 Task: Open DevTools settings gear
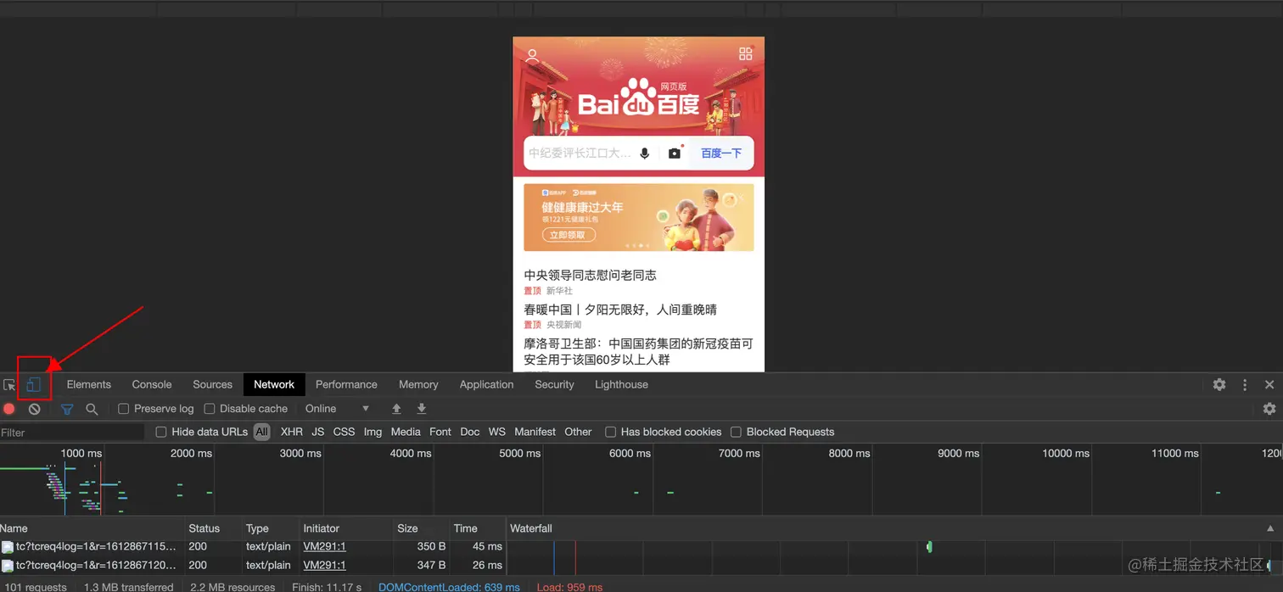click(1219, 384)
